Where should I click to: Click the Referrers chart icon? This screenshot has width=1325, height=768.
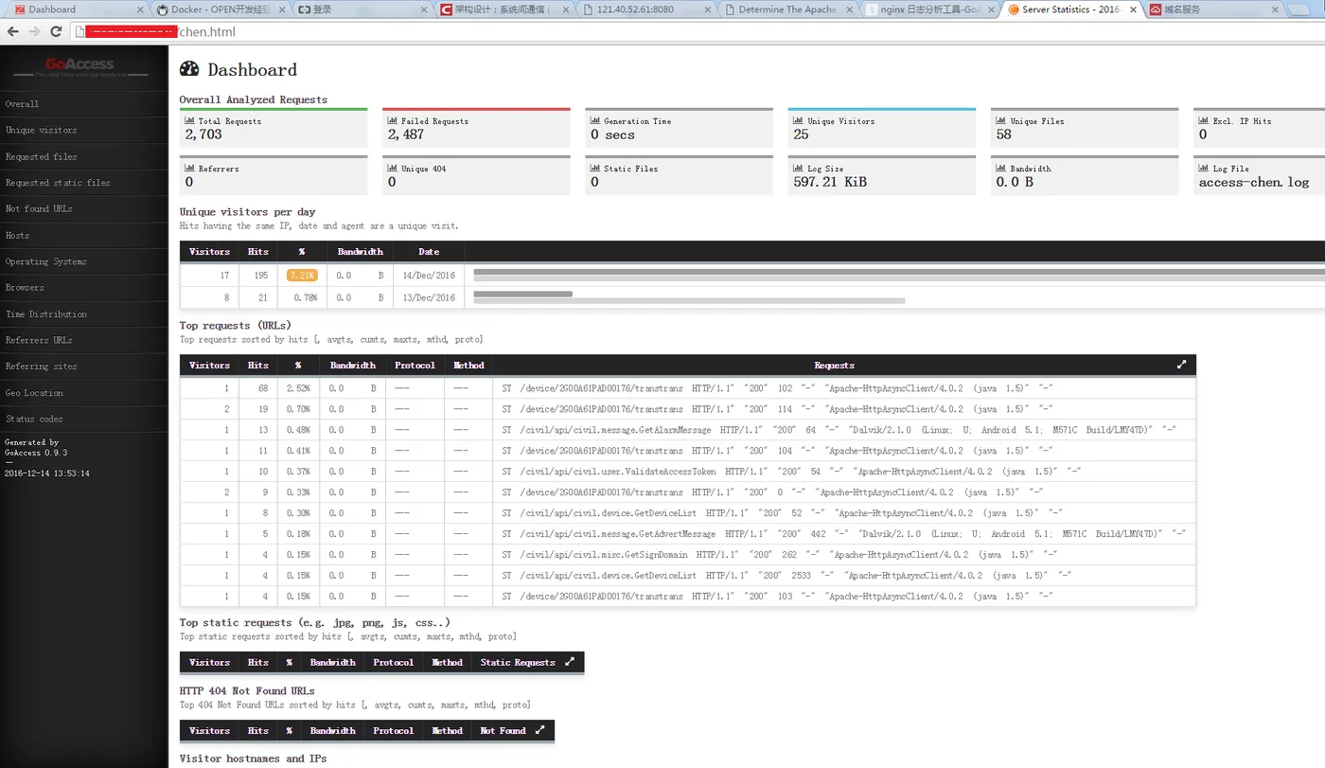pos(189,169)
